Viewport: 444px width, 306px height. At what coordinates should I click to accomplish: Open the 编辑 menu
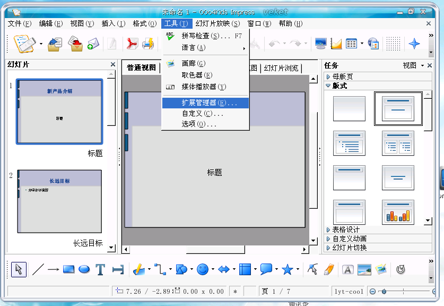point(51,23)
